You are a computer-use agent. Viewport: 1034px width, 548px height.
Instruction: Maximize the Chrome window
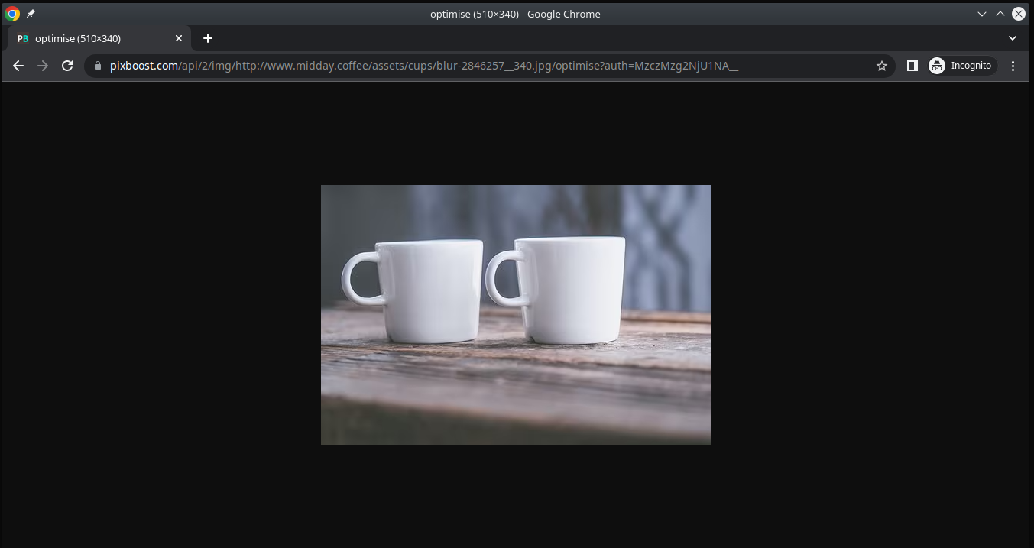coord(1000,14)
